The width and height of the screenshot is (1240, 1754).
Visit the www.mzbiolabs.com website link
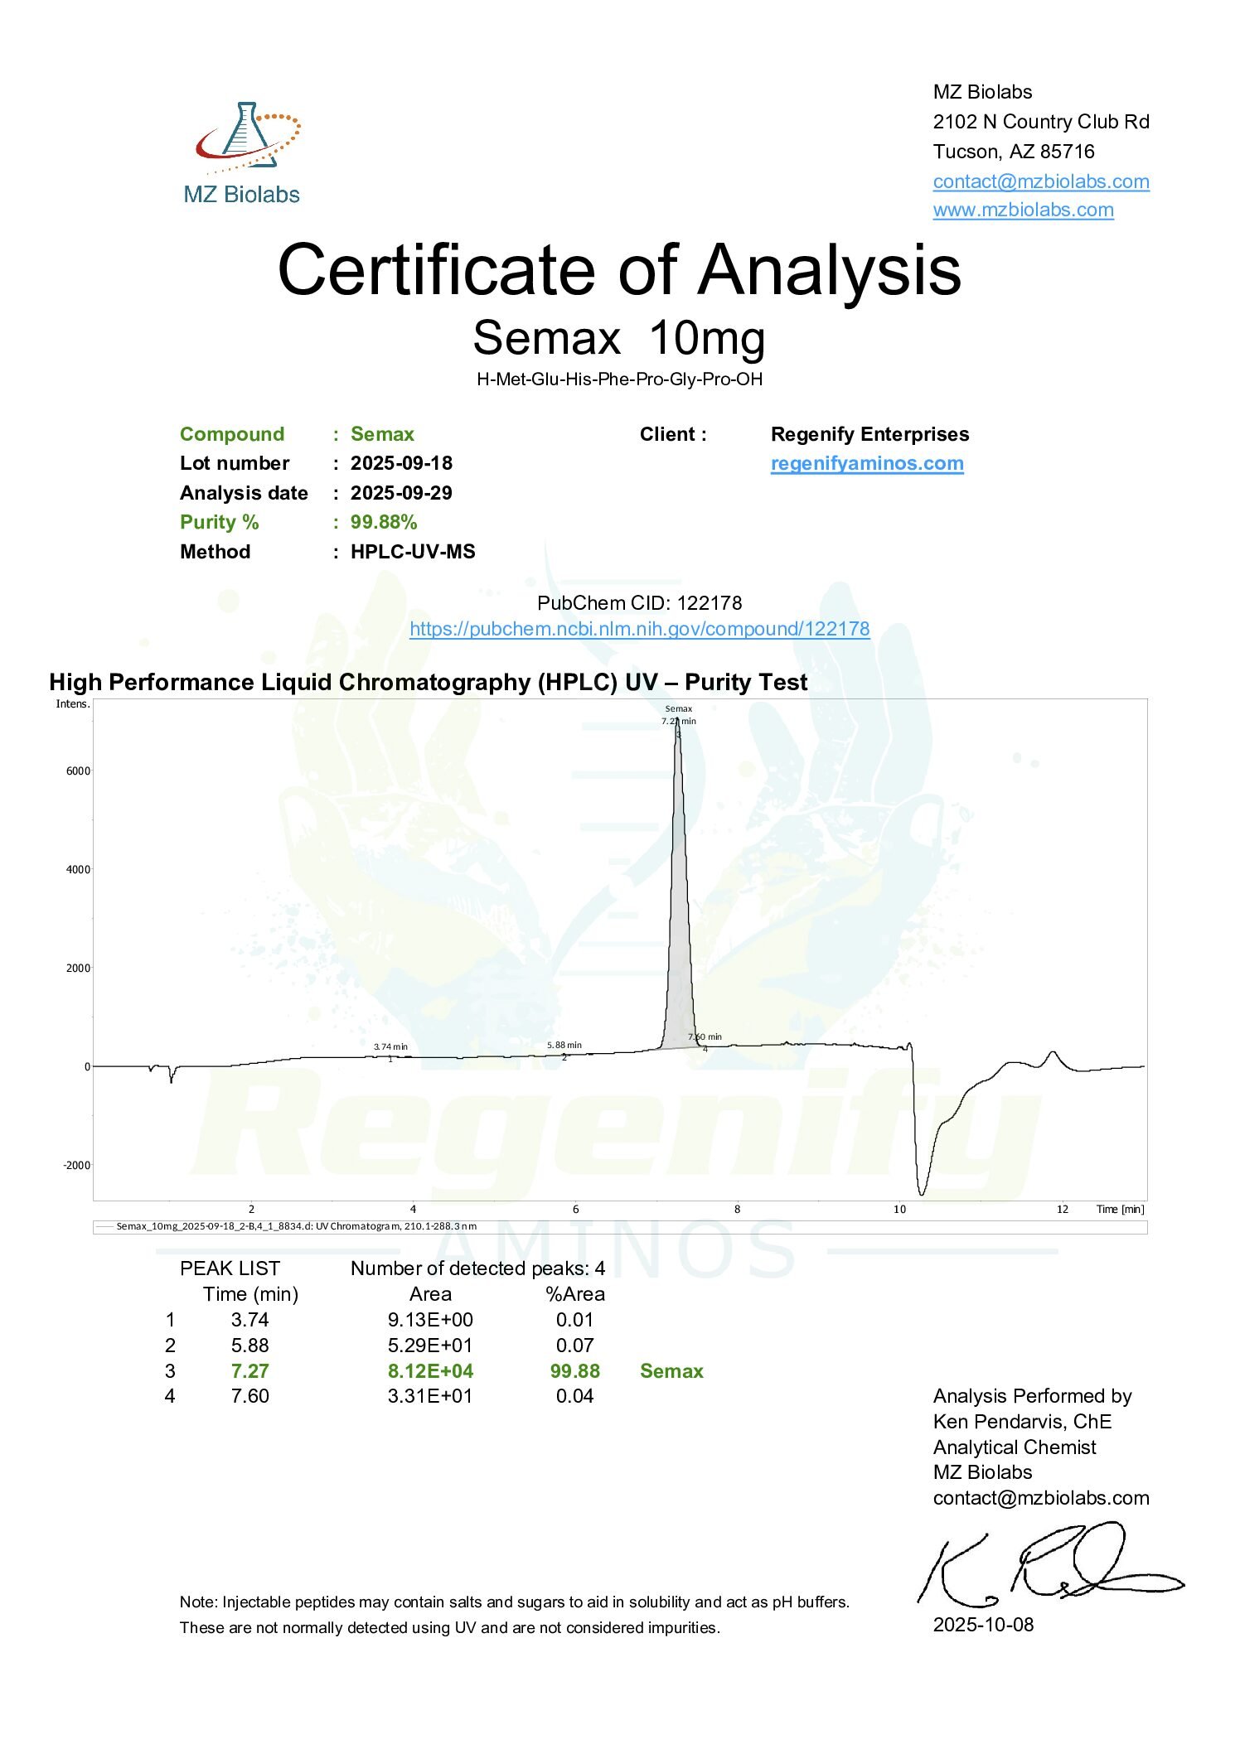click(x=1024, y=210)
